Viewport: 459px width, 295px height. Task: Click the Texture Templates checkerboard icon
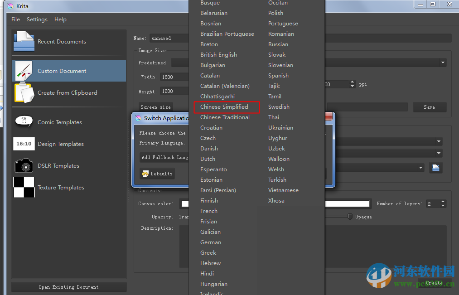pos(24,187)
